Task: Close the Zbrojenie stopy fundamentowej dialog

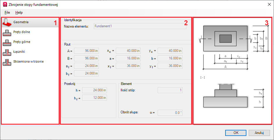Action: [x=269, y=5]
